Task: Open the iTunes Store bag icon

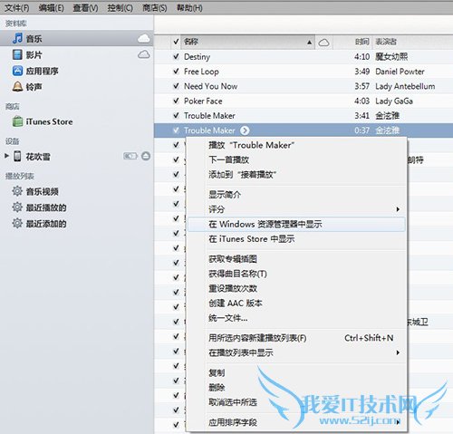Action: tap(17, 121)
